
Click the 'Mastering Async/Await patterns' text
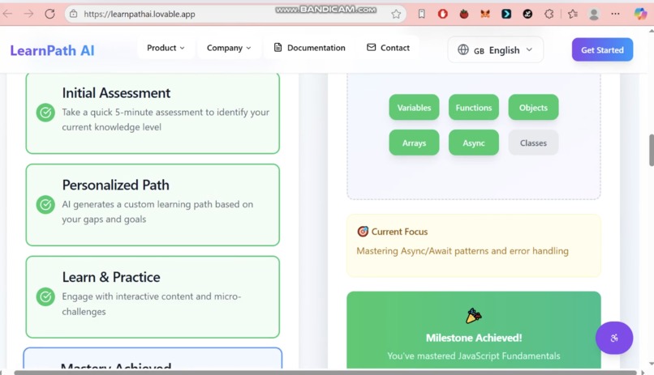coord(463,251)
